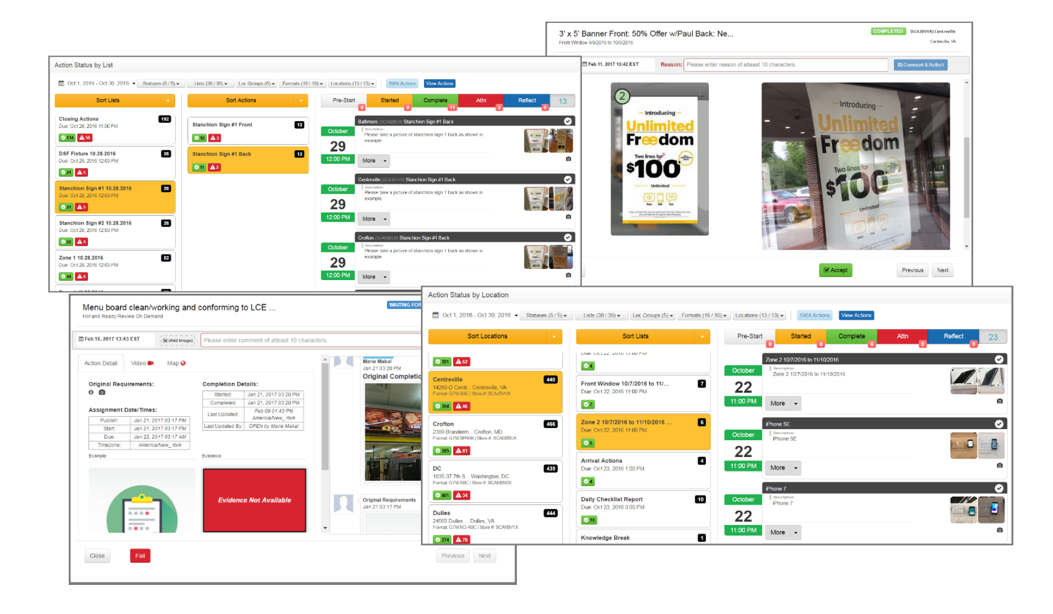Click info icon under Original Requirements
The width and height of the screenshot is (1053, 614).
(91, 392)
